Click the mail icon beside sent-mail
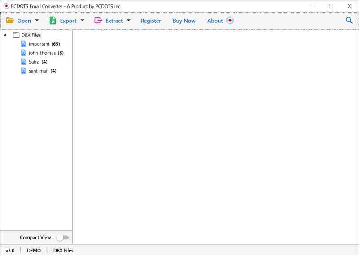Viewport: 359px width, 256px height. [x=24, y=71]
